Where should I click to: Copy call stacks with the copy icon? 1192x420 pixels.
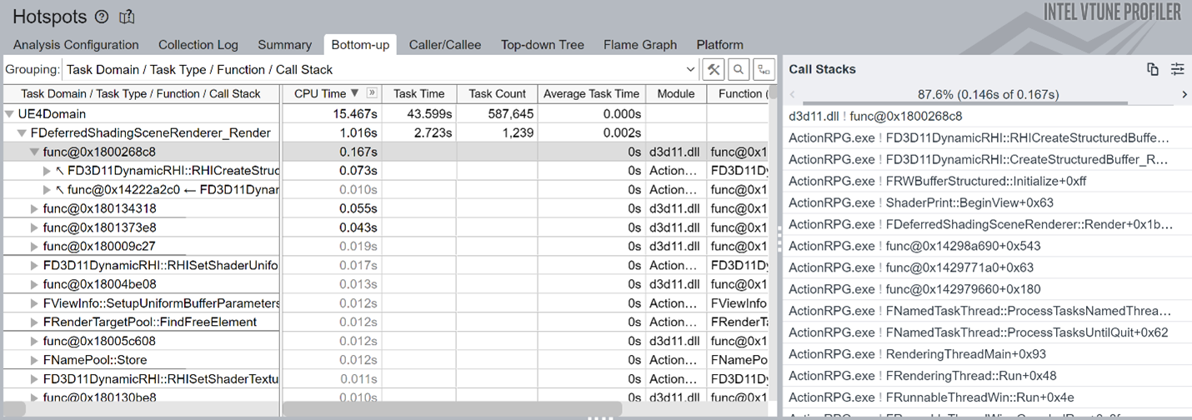click(1153, 69)
